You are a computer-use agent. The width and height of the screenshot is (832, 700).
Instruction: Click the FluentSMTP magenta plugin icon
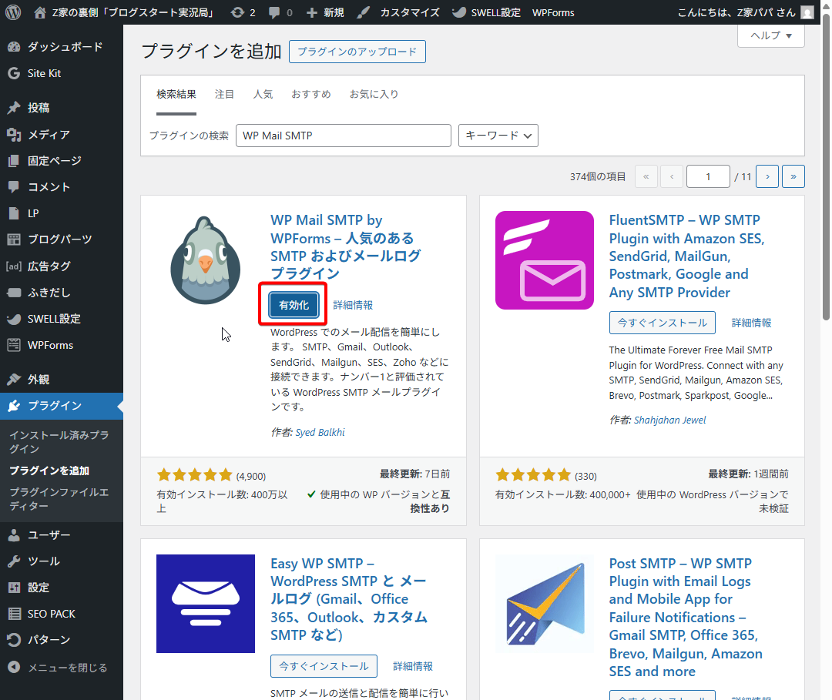point(544,260)
